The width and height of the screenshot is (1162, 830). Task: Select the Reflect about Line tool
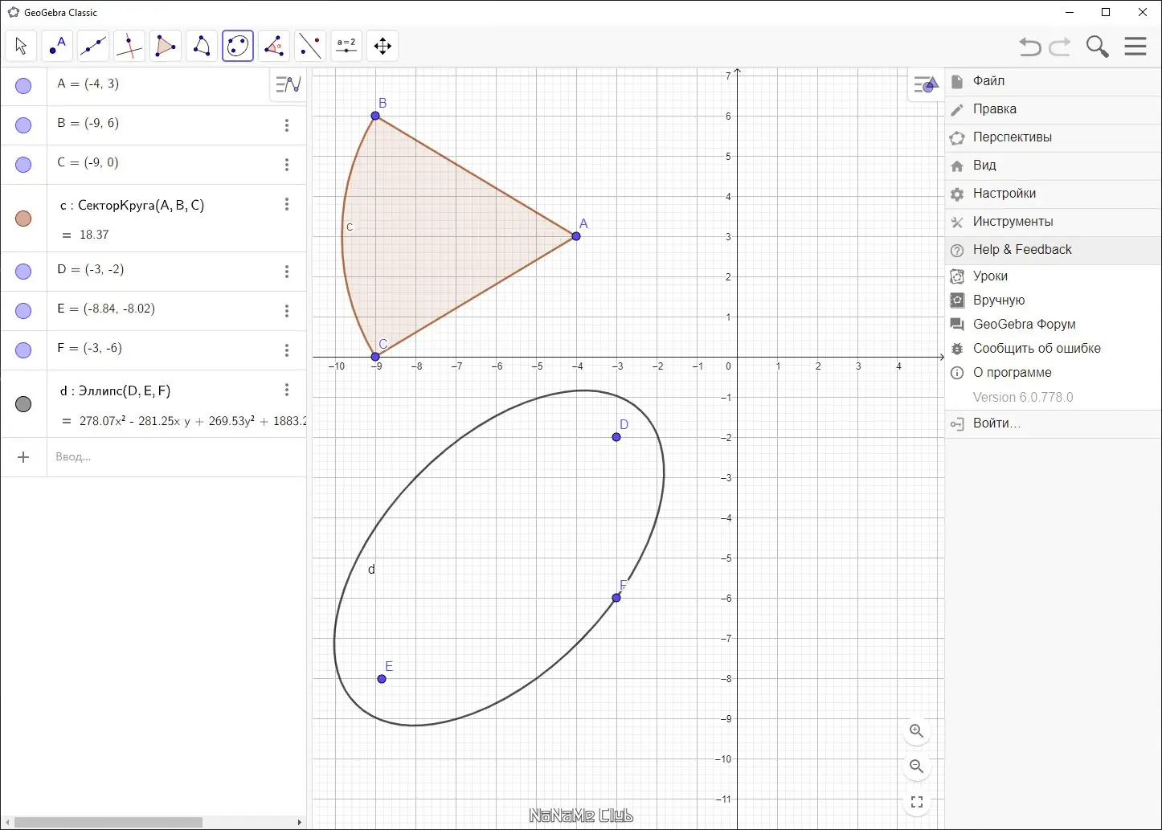(310, 46)
